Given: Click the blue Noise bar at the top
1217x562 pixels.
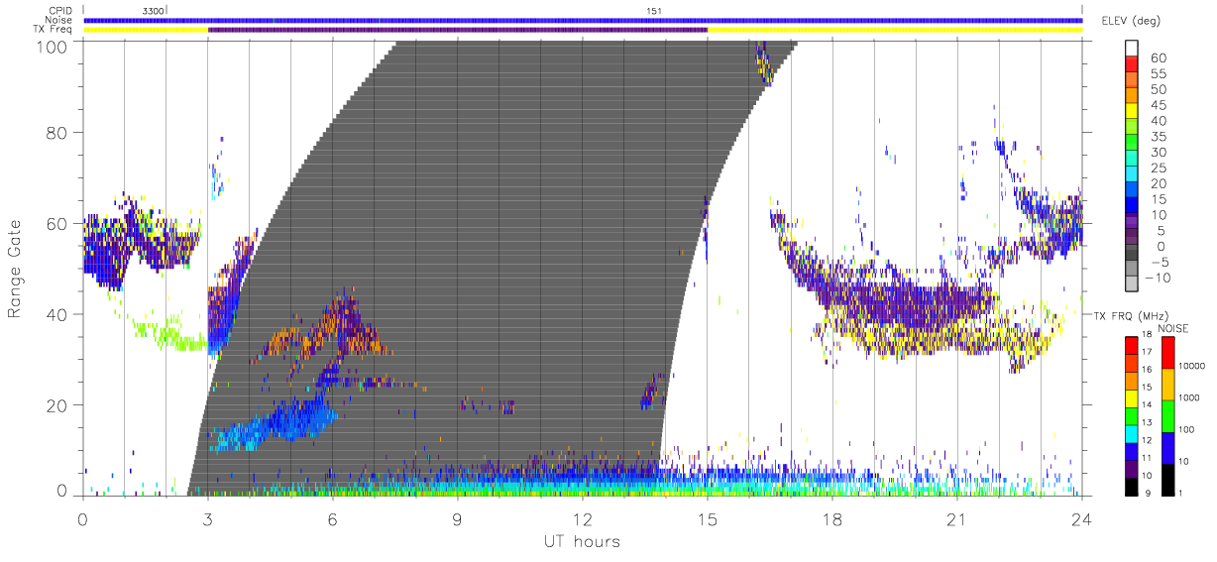Looking at the screenshot, I should point(583,20).
